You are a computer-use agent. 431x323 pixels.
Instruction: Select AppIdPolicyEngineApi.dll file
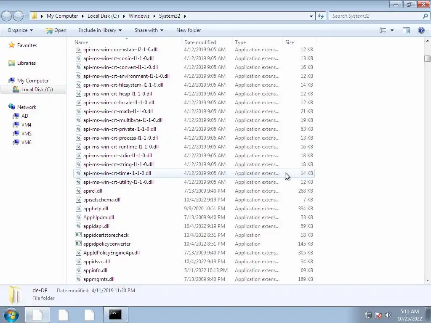[194, 253]
